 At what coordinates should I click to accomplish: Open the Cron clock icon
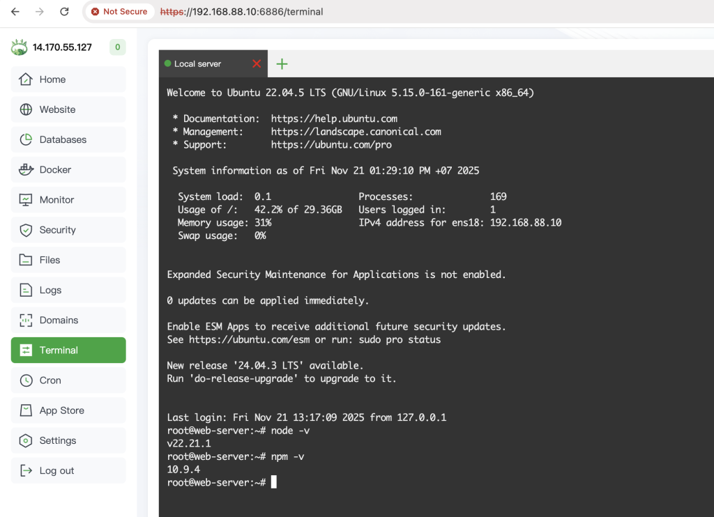coord(26,380)
